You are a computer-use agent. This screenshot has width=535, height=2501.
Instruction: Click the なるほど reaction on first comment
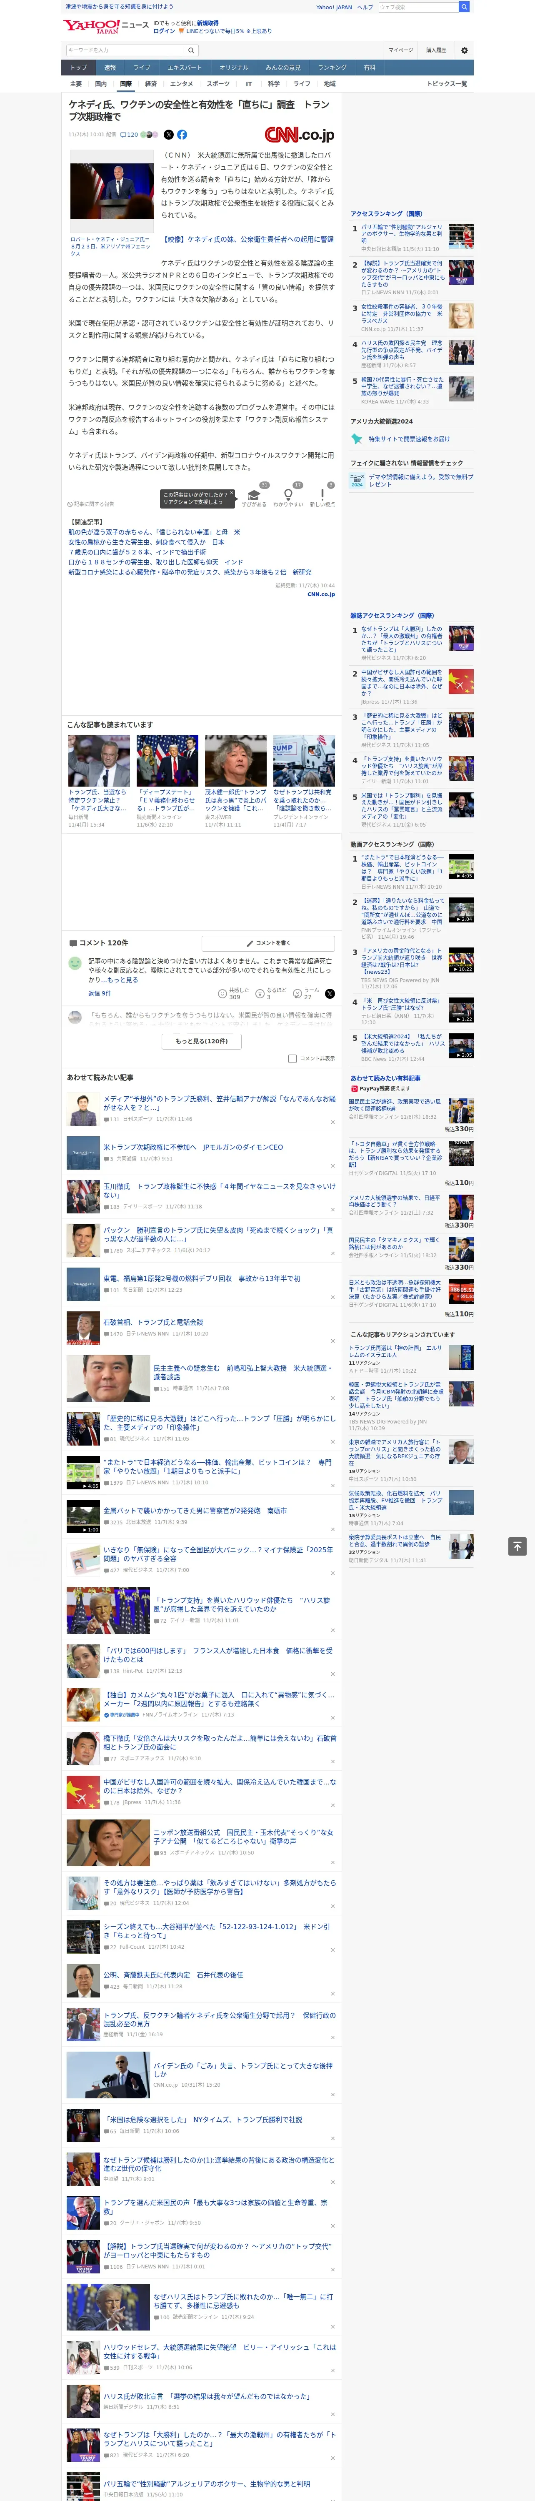(x=272, y=993)
